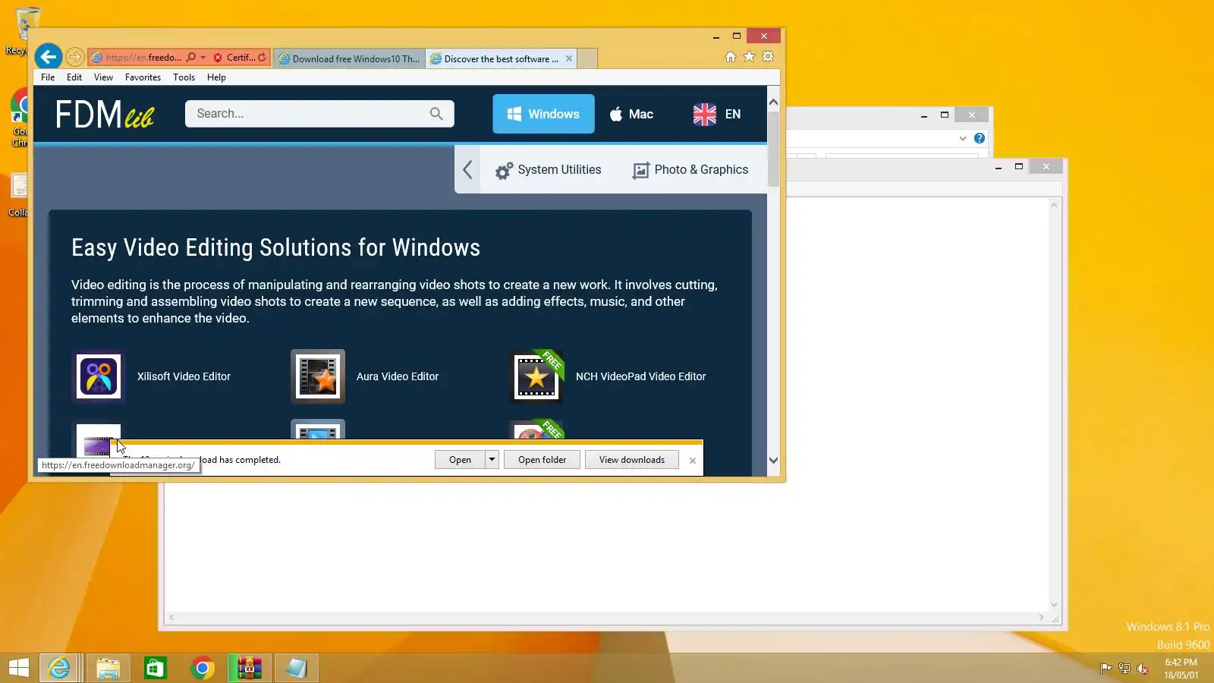Screen dimensions: 1214x683
Task: Open the Aura Video Editor icon
Action: (x=318, y=376)
